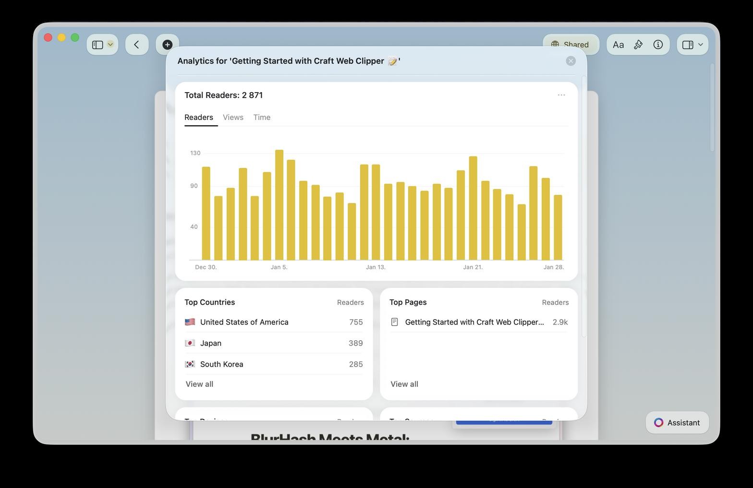Click View all under Top Countries
Image resolution: width=753 pixels, height=488 pixels.
click(199, 384)
